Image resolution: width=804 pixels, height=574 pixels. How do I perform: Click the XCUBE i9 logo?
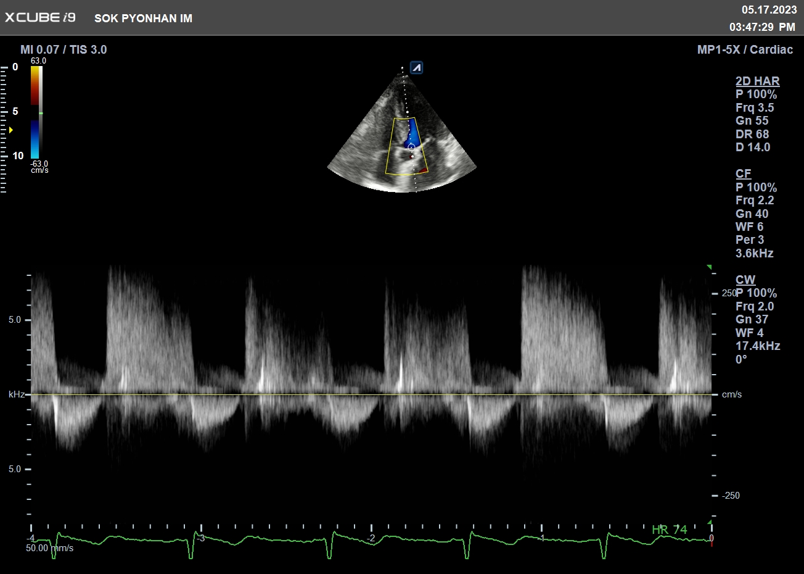coord(40,17)
